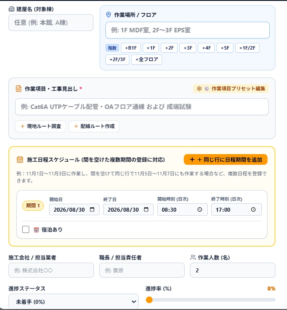The height and width of the screenshot is (310, 287).
Task: Click the 期間 1 badge
Action: click(x=33, y=206)
